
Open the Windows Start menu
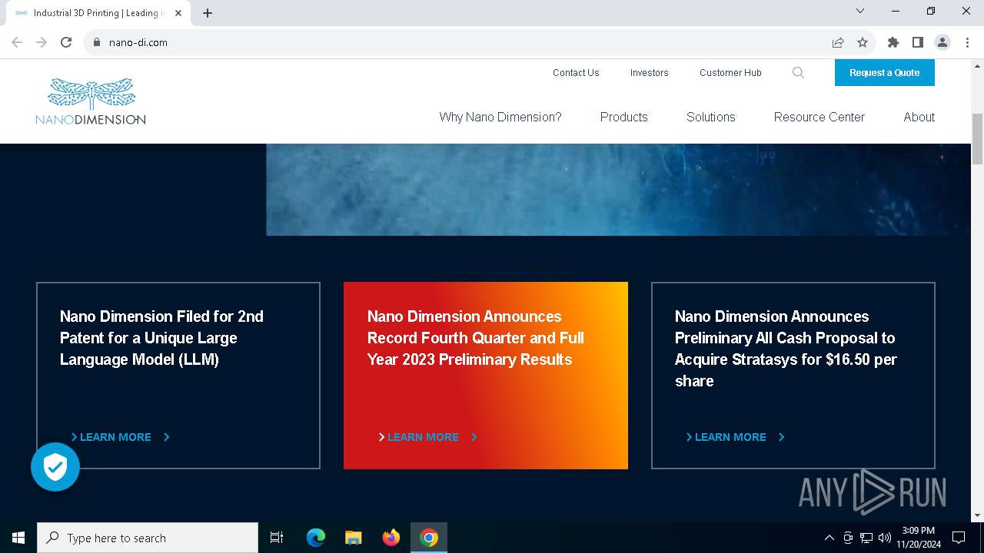point(18,538)
